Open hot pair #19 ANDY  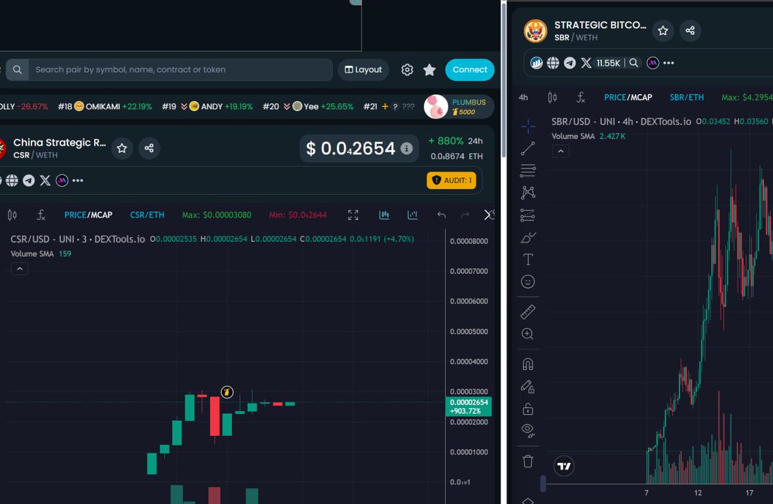click(207, 106)
